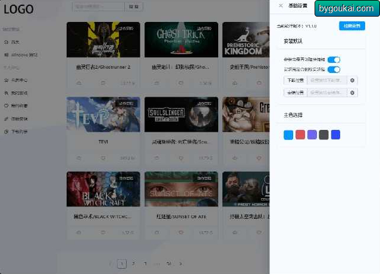This screenshot has width=380, height=274.
Task: Click the comment icon on Black Witchcraft card
Action: coord(103,232)
